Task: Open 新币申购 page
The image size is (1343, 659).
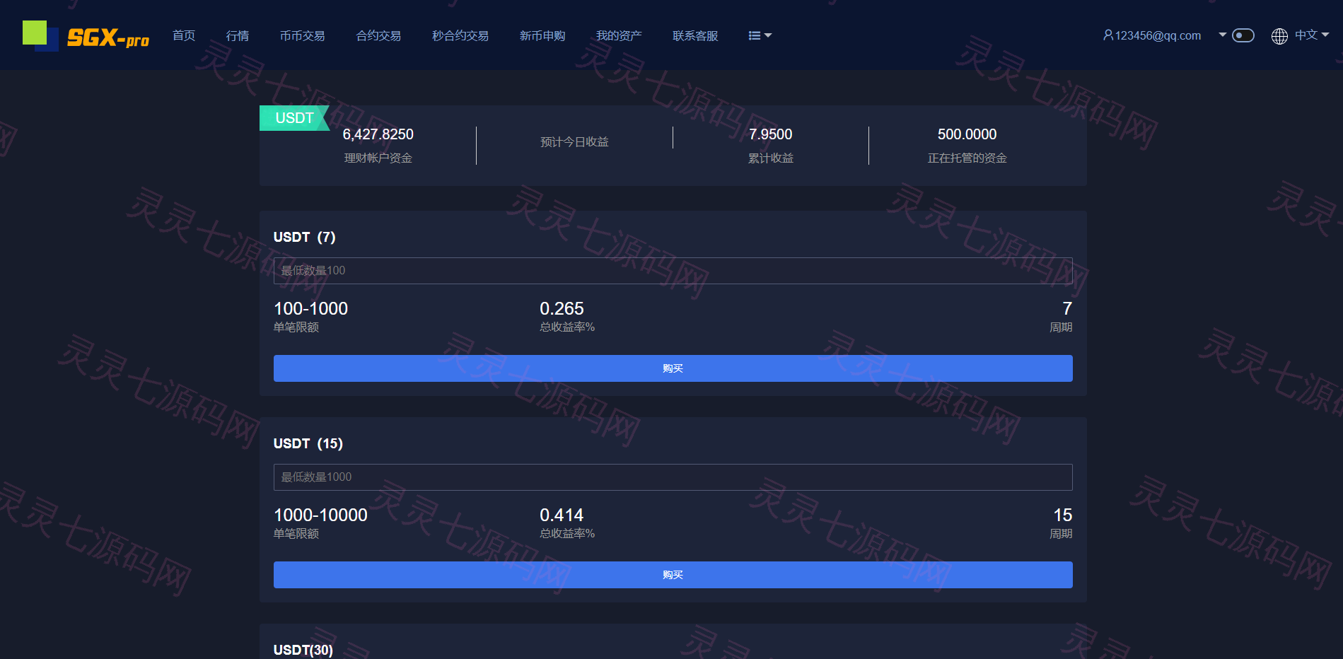Action: pyautogui.click(x=542, y=35)
